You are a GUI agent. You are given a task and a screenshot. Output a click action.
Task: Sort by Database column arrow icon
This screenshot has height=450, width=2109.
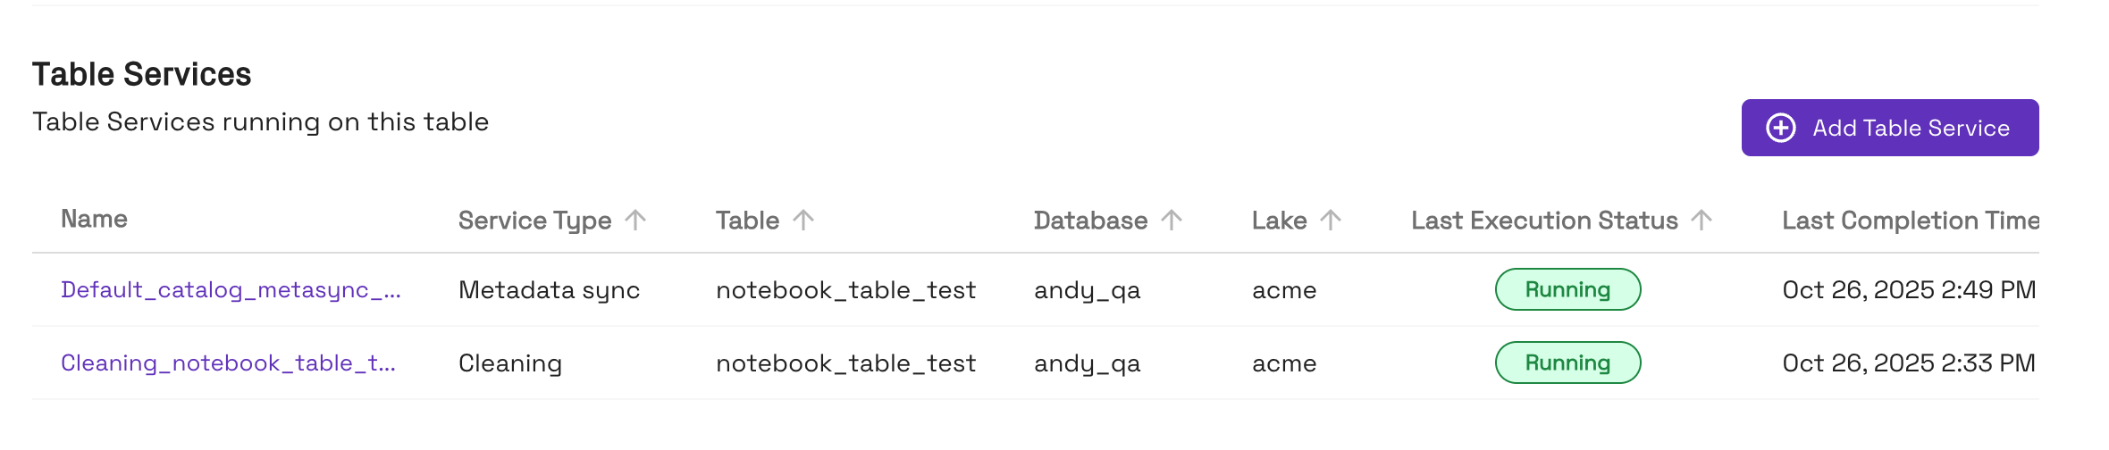pyautogui.click(x=1172, y=220)
